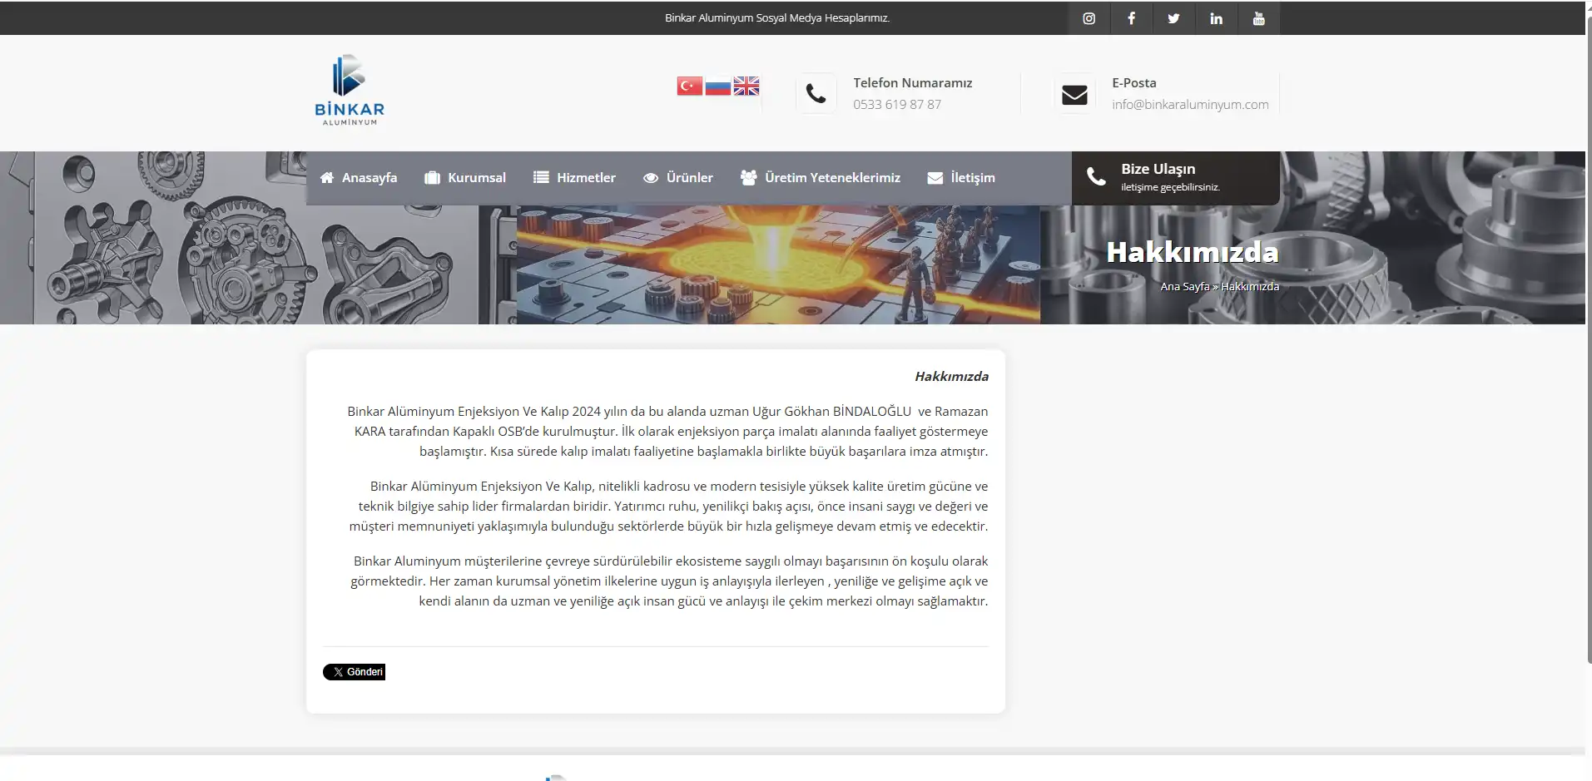Click the Telefon Numaramız label

tap(913, 82)
